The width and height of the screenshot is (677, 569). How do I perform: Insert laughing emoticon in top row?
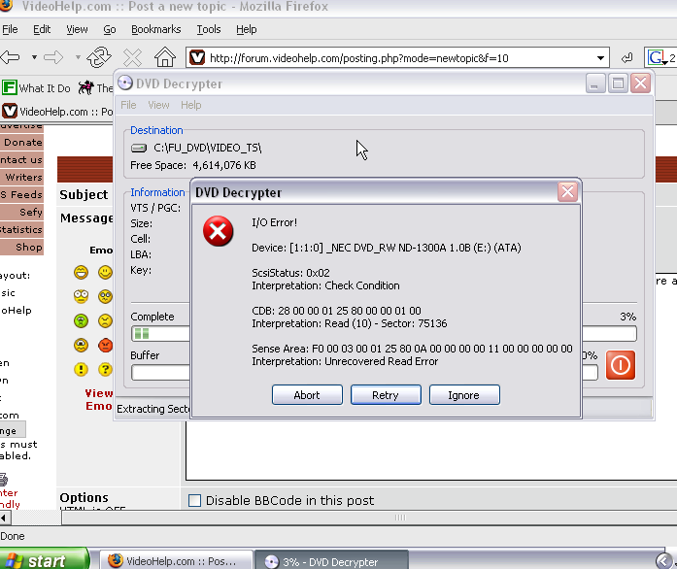pyautogui.click(x=81, y=273)
